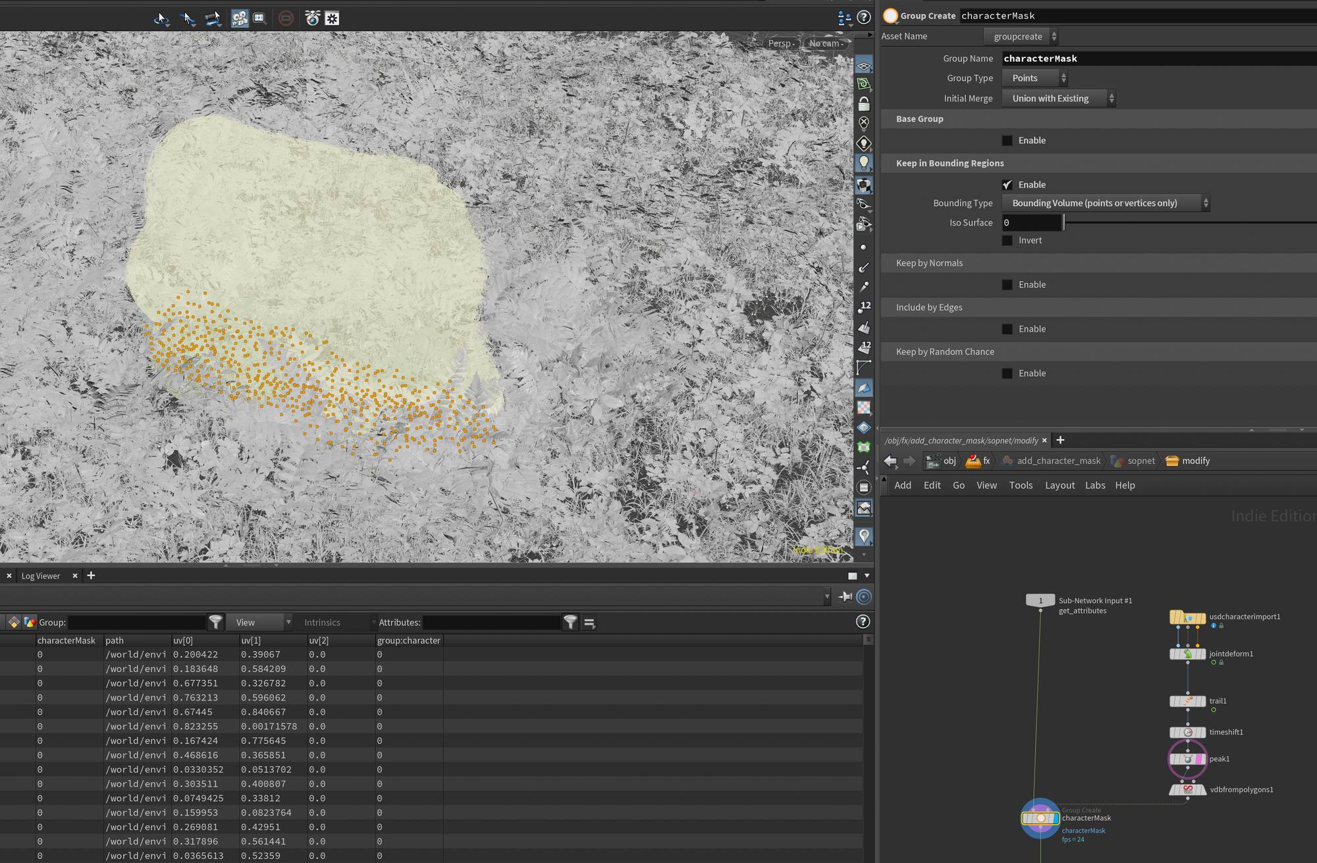Image resolution: width=1317 pixels, height=863 pixels.
Task: Click the jointdeform1 node icon
Action: coord(1187,654)
